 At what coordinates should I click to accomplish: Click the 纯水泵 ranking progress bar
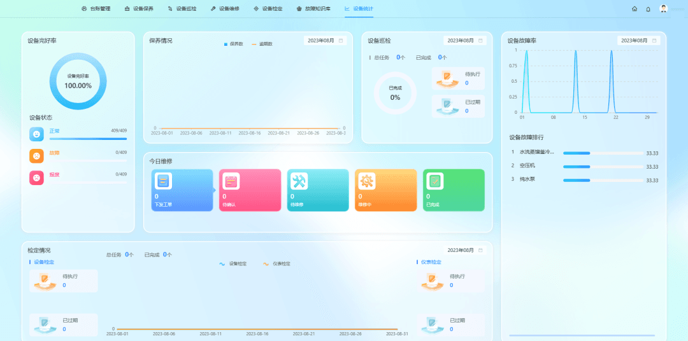(603, 180)
